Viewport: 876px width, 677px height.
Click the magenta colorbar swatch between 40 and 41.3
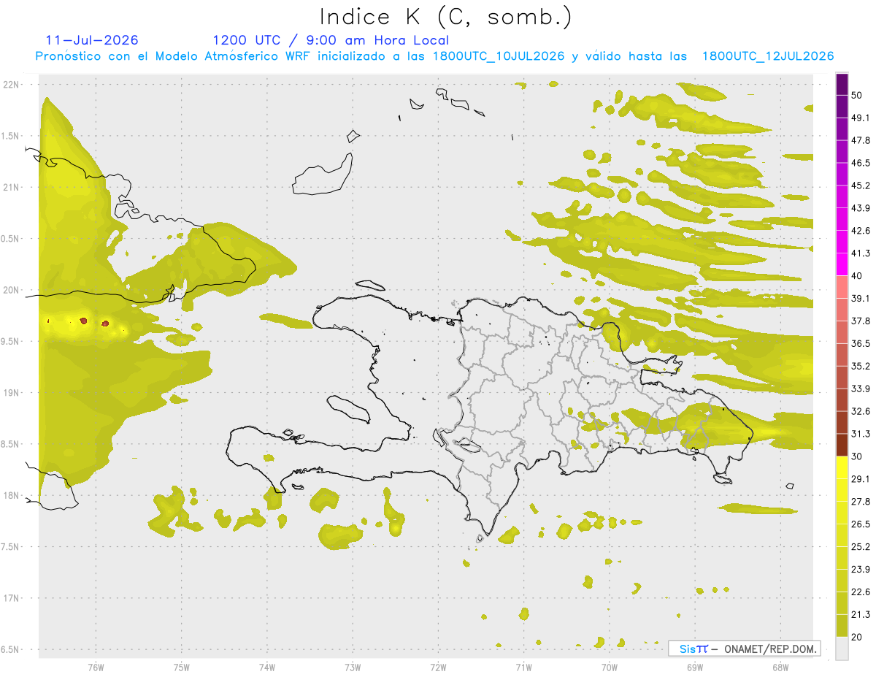[842, 264]
